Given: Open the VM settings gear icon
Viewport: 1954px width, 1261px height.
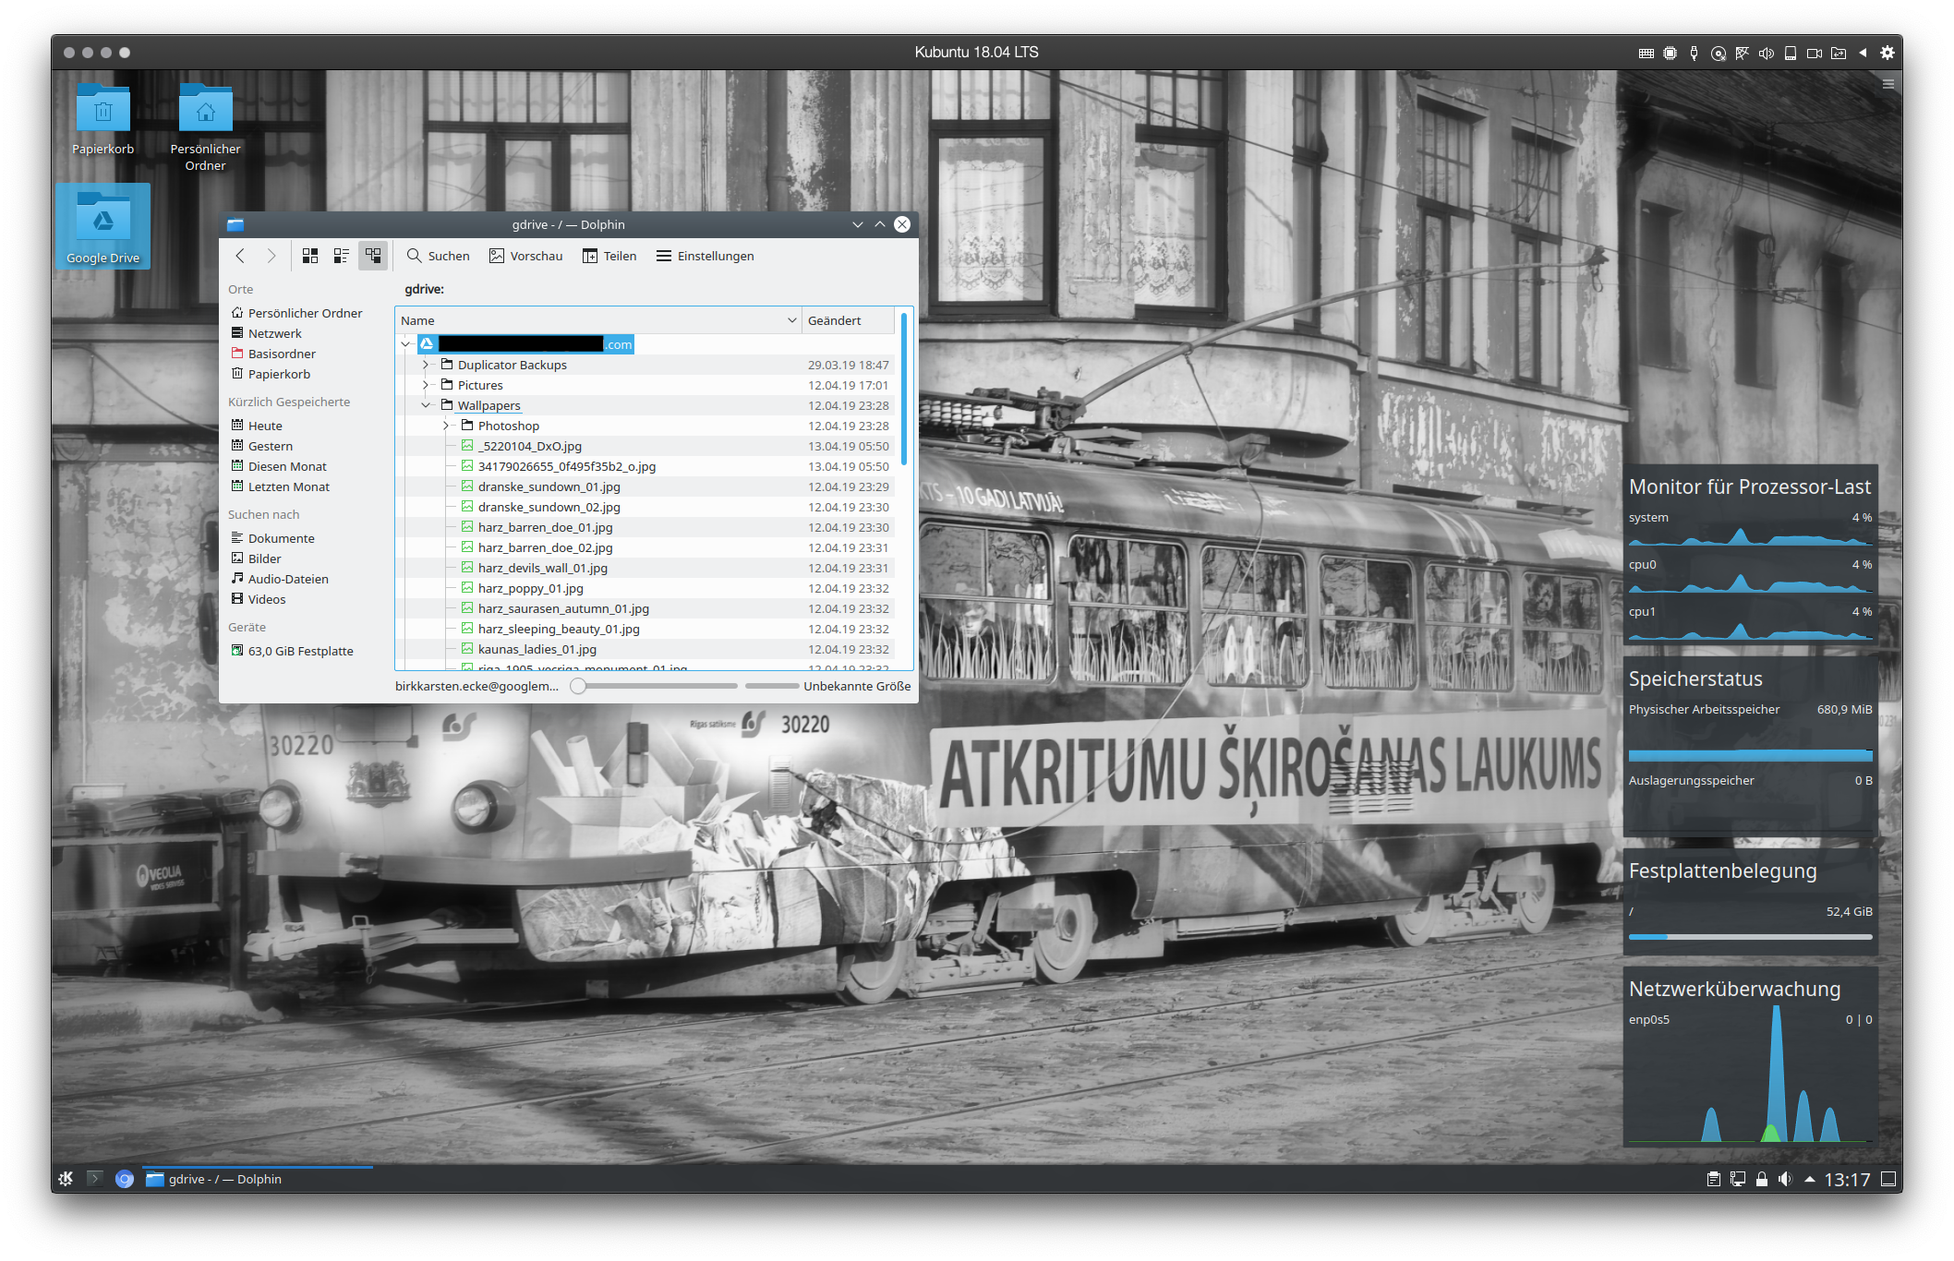Looking at the screenshot, I should [1888, 53].
